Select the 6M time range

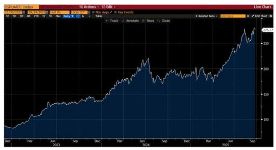pyautogui.click(x=28, y=16)
